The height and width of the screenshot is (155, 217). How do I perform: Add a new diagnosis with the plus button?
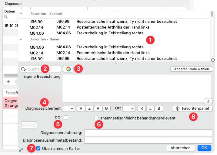pos(8,81)
